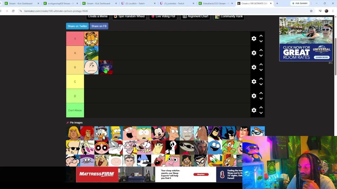Select the Finn the Human image

(x=116, y=161)
